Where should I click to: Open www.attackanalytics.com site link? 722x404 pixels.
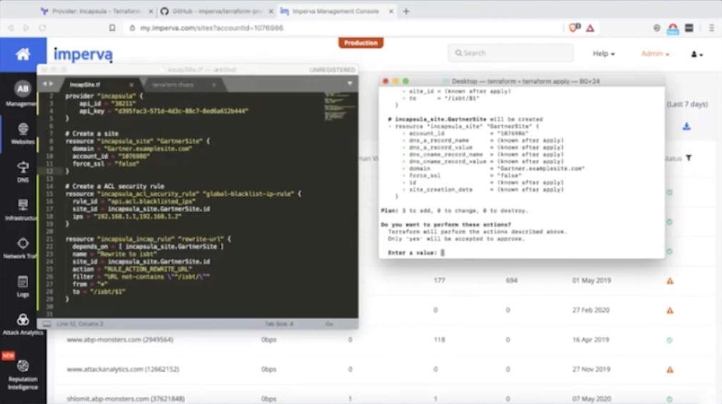122,369
